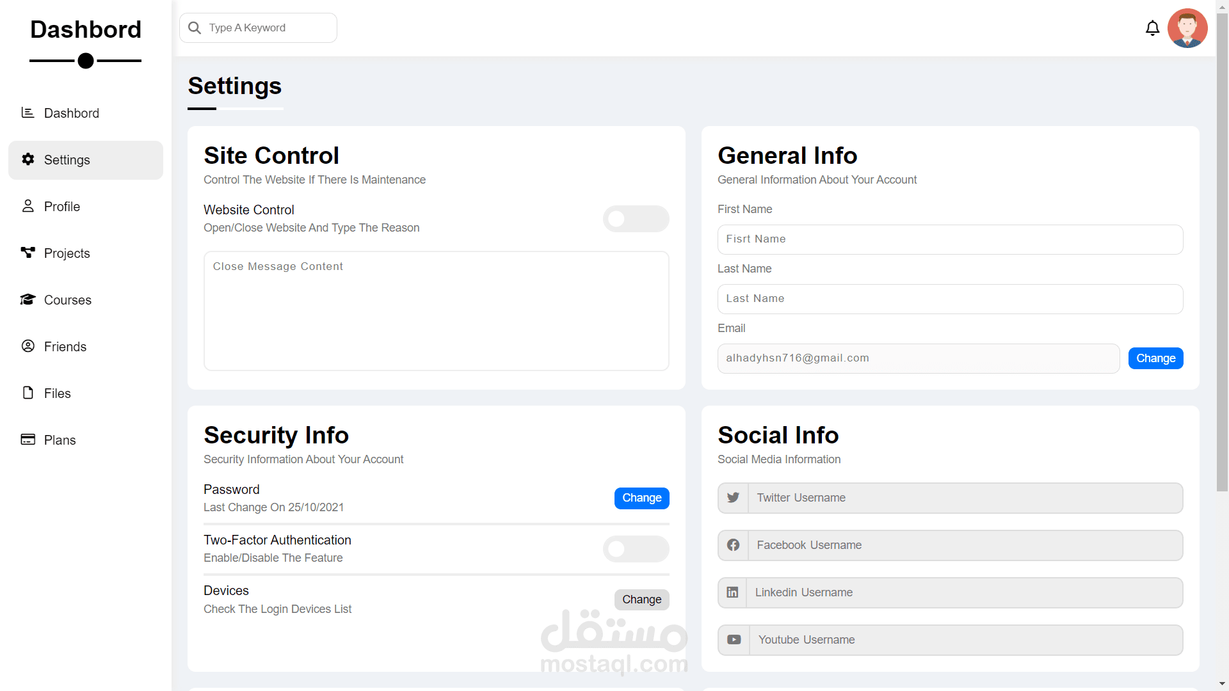
Task: Click the Change button for Devices
Action: pyautogui.click(x=641, y=600)
